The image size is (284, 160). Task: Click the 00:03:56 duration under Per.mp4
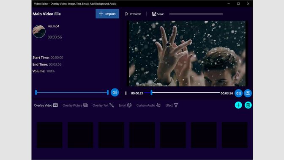55,37
